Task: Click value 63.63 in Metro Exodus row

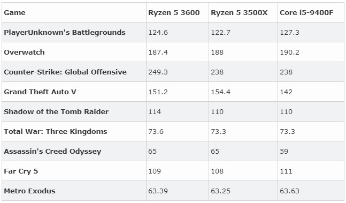Action: pyautogui.click(x=289, y=191)
